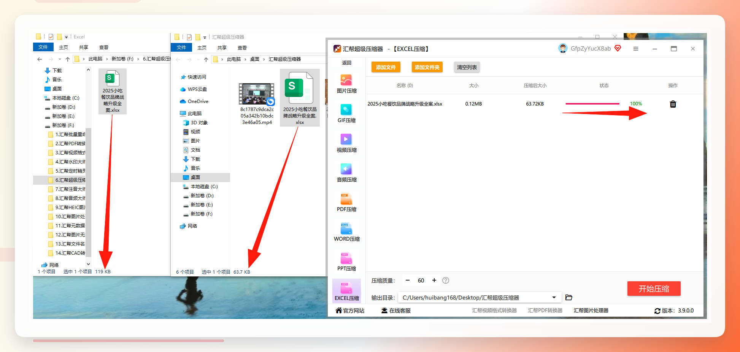Click the 压缩后大小 column header
Viewport: 740px width, 352px height.
(535, 86)
